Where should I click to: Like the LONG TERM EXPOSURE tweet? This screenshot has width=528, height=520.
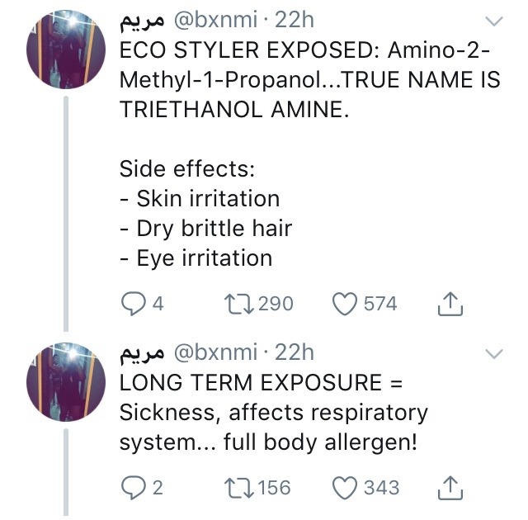(x=345, y=488)
